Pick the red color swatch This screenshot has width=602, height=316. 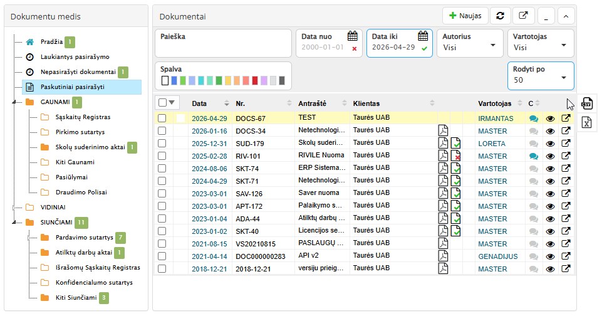(255, 80)
